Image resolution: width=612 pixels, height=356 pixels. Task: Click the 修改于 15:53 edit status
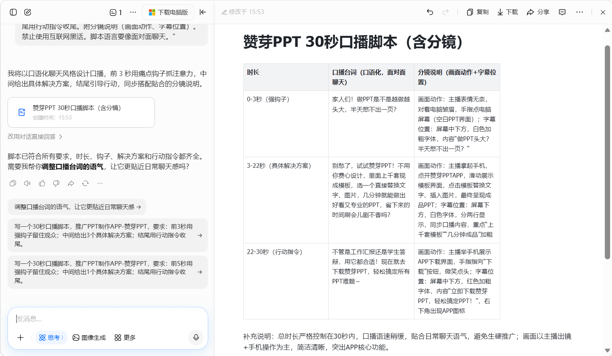[243, 12]
